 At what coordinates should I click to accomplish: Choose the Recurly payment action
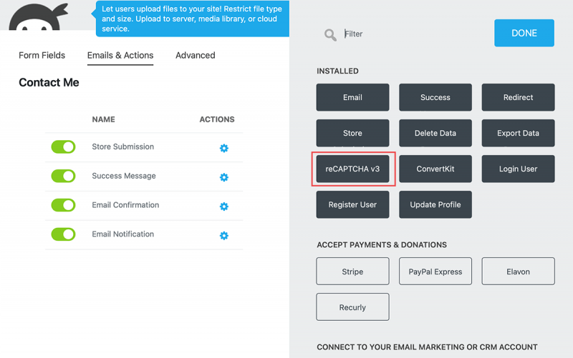[352, 307]
